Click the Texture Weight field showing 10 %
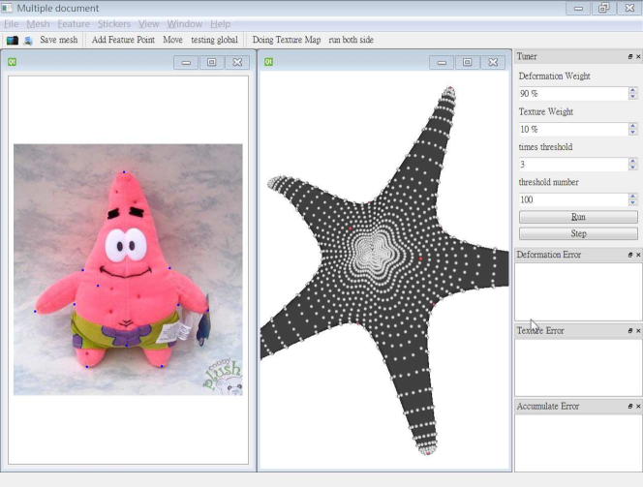This screenshot has height=487, width=643. click(573, 129)
